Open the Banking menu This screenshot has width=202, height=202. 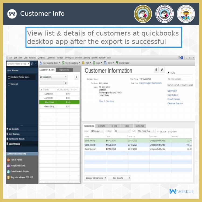click(x=87, y=58)
